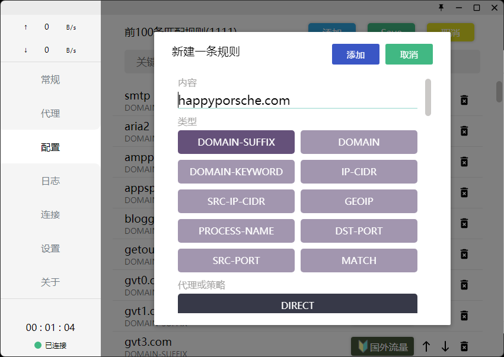
Task: Set rule type to DST-PORT
Action: 359,231
